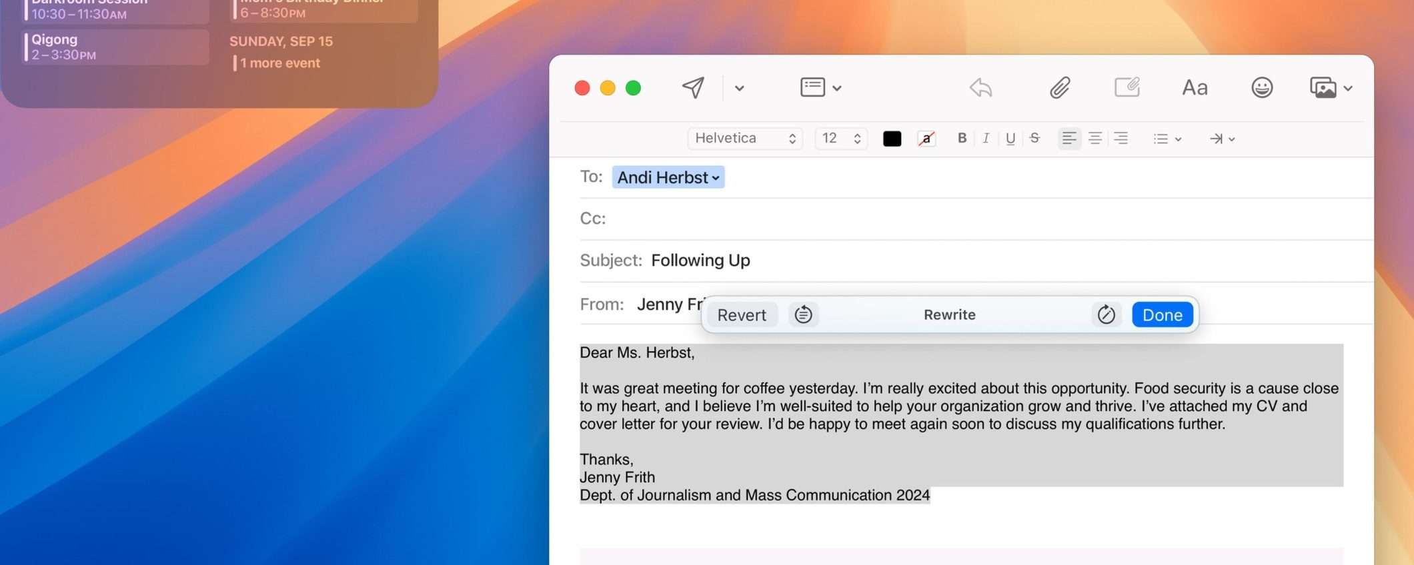The width and height of the screenshot is (1414, 565).
Task: Open the 6–8:30PM dinner event in widget
Action: 324,11
